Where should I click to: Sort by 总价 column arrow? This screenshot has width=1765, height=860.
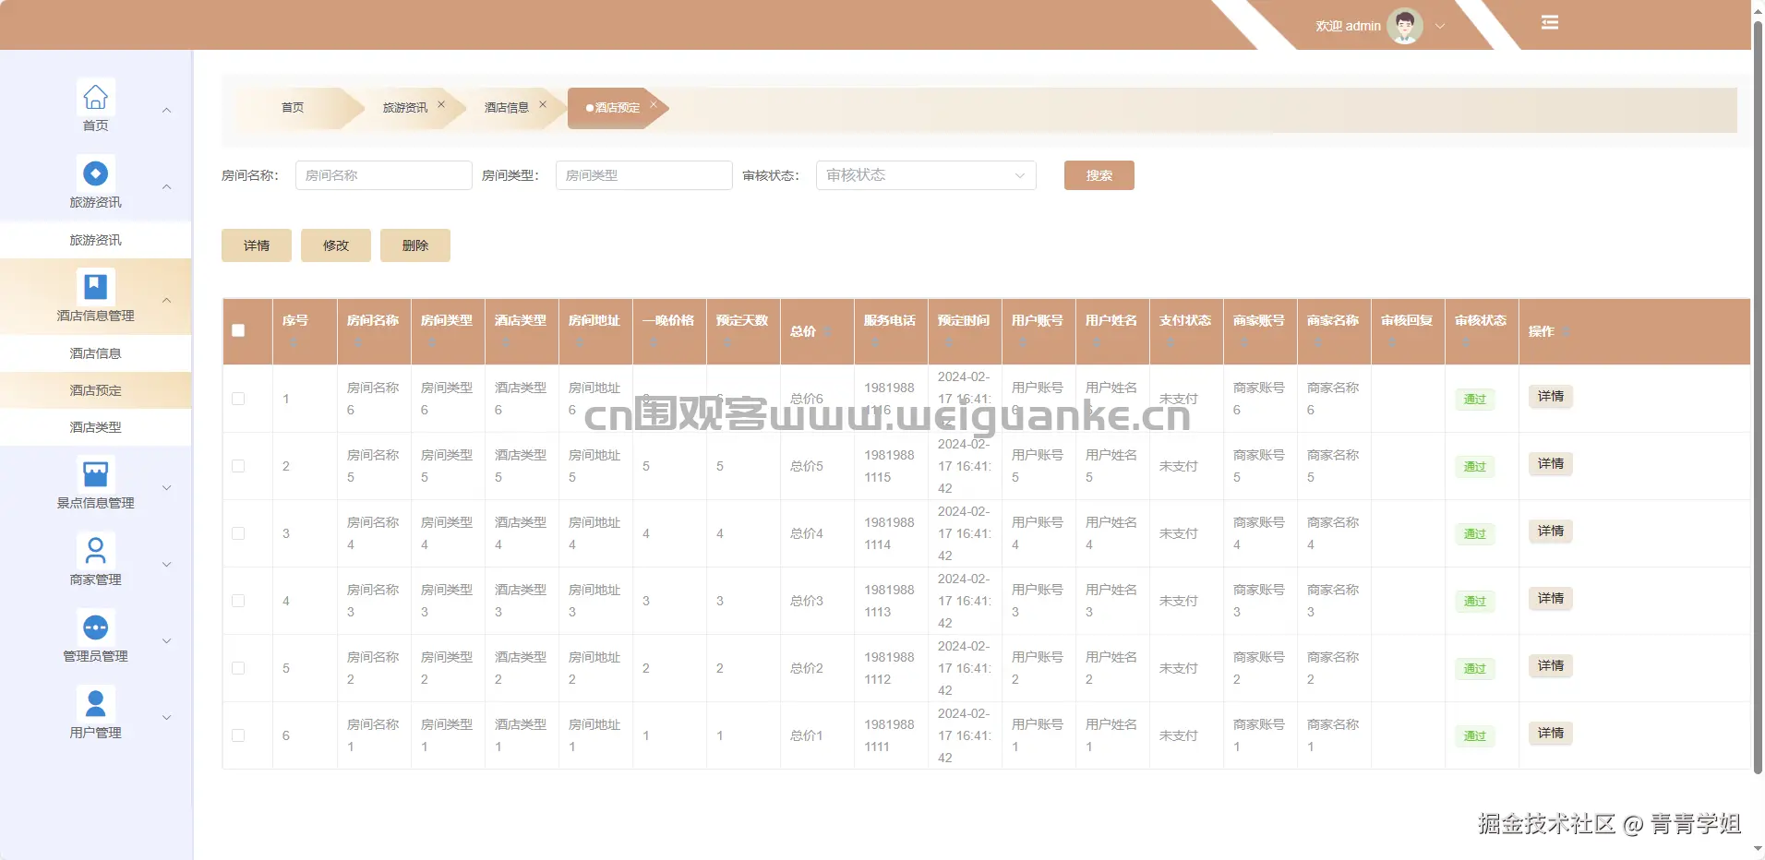(x=828, y=331)
